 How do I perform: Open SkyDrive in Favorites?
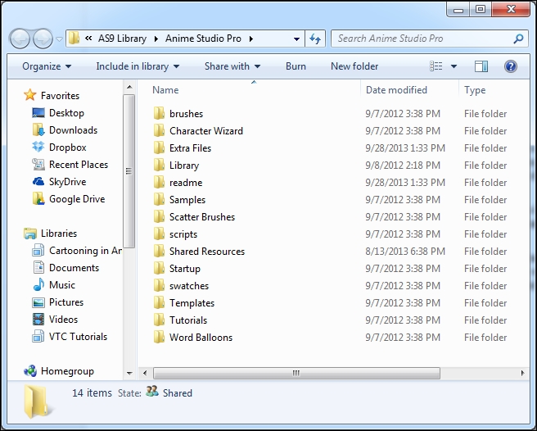pos(59,182)
